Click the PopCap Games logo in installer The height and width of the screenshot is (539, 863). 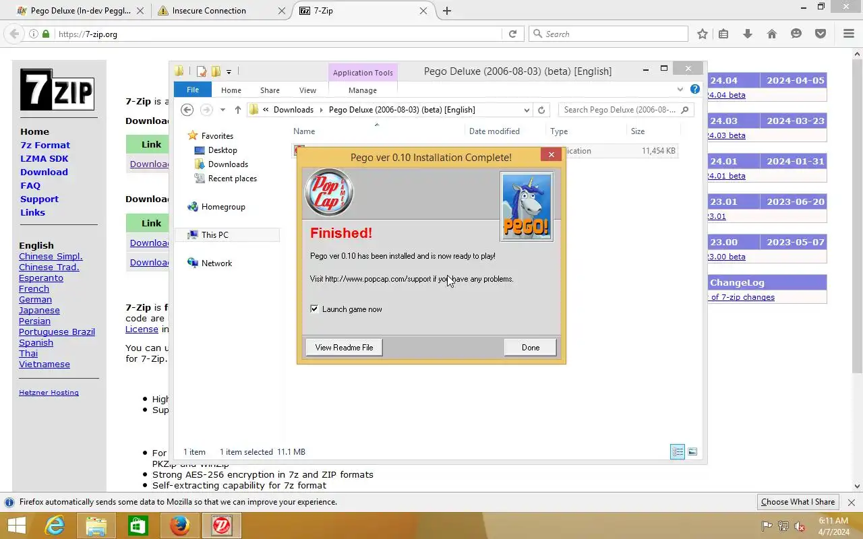(328, 193)
